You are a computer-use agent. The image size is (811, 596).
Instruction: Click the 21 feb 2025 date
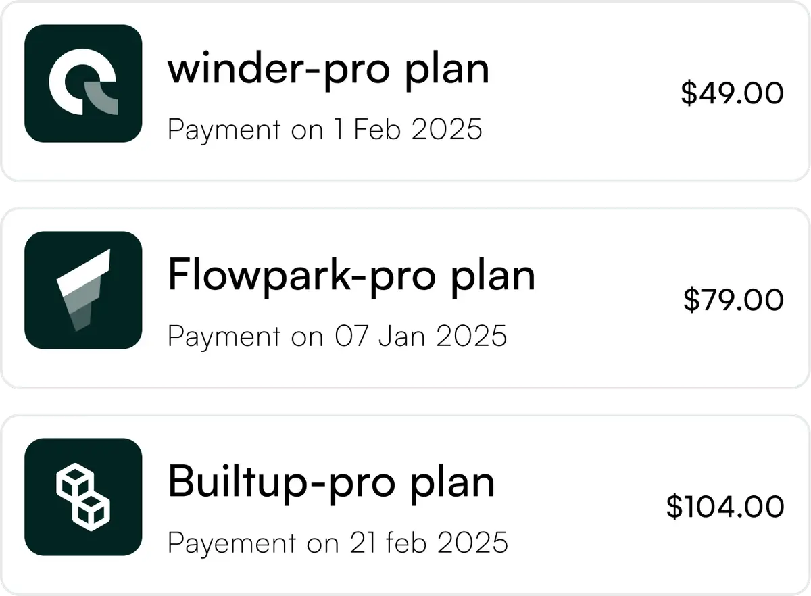pos(428,543)
